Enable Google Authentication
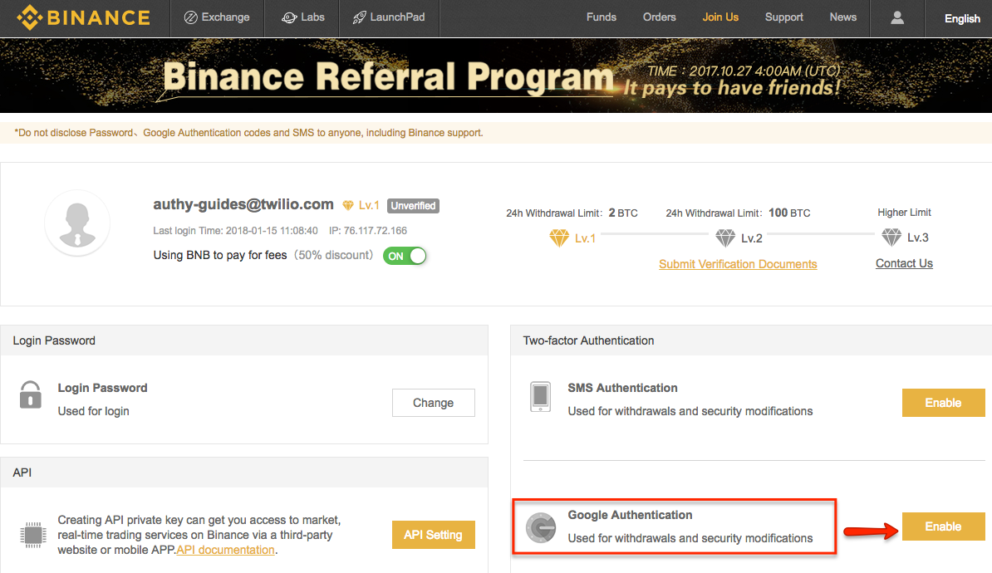The height and width of the screenshot is (573, 992). [943, 526]
